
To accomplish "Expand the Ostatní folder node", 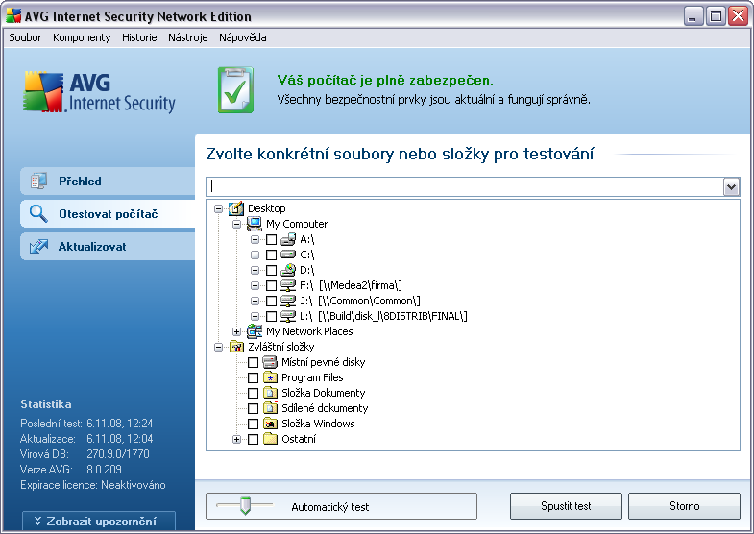I will coord(236,439).
